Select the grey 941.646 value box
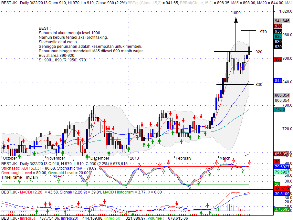 pos(282,21)
